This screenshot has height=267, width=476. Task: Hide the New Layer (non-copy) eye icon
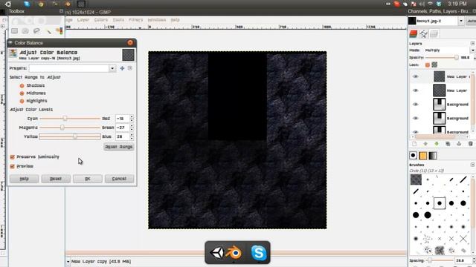416,90
